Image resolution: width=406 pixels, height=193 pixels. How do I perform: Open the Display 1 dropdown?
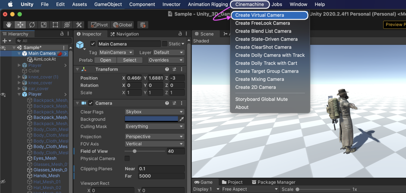click(x=206, y=189)
